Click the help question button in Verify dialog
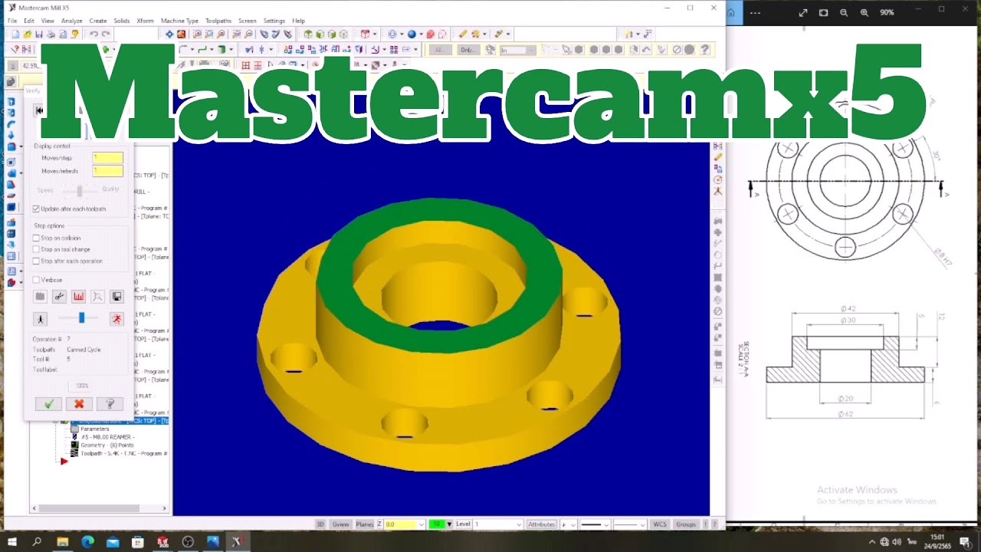The width and height of the screenshot is (981, 552). coord(110,403)
